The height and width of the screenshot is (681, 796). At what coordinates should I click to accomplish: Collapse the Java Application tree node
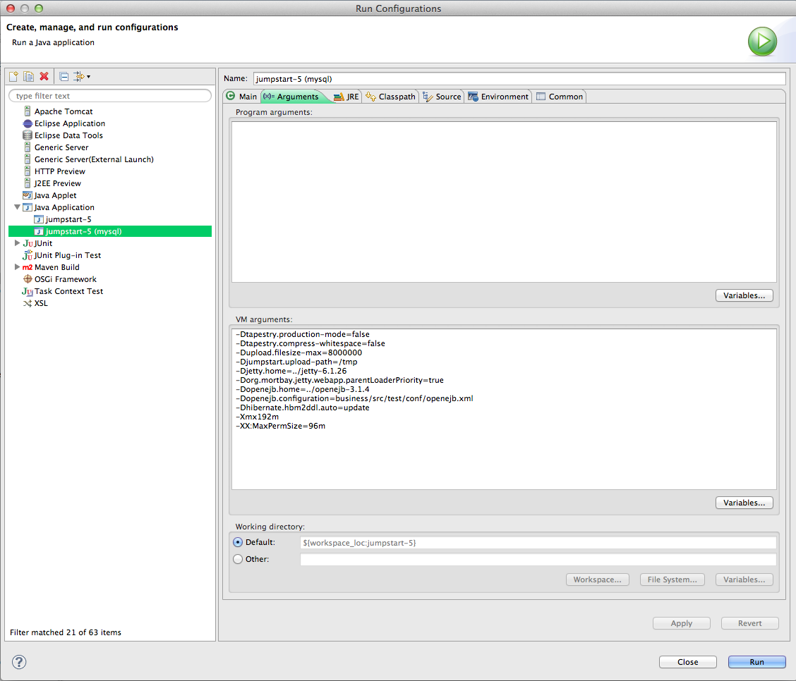coord(18,207)
